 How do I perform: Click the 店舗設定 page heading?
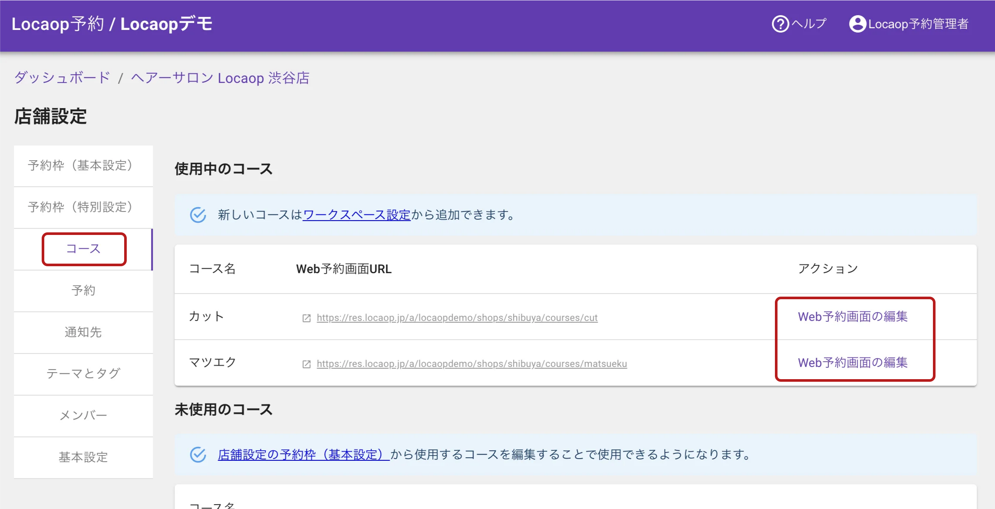click(x=50, y=116)
